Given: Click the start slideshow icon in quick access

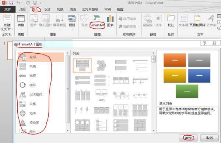Looking at the screenshot, I should pos(35,3).
